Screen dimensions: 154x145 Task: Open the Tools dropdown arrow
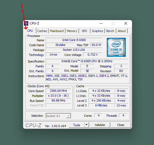tap(86, 125)
